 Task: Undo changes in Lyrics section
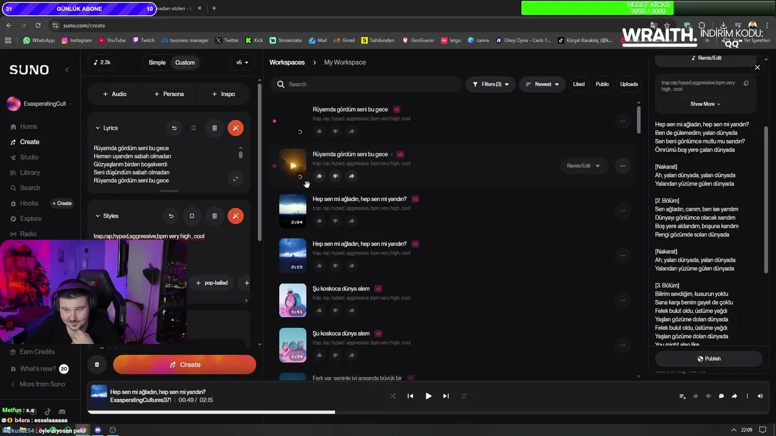point(174,128)
